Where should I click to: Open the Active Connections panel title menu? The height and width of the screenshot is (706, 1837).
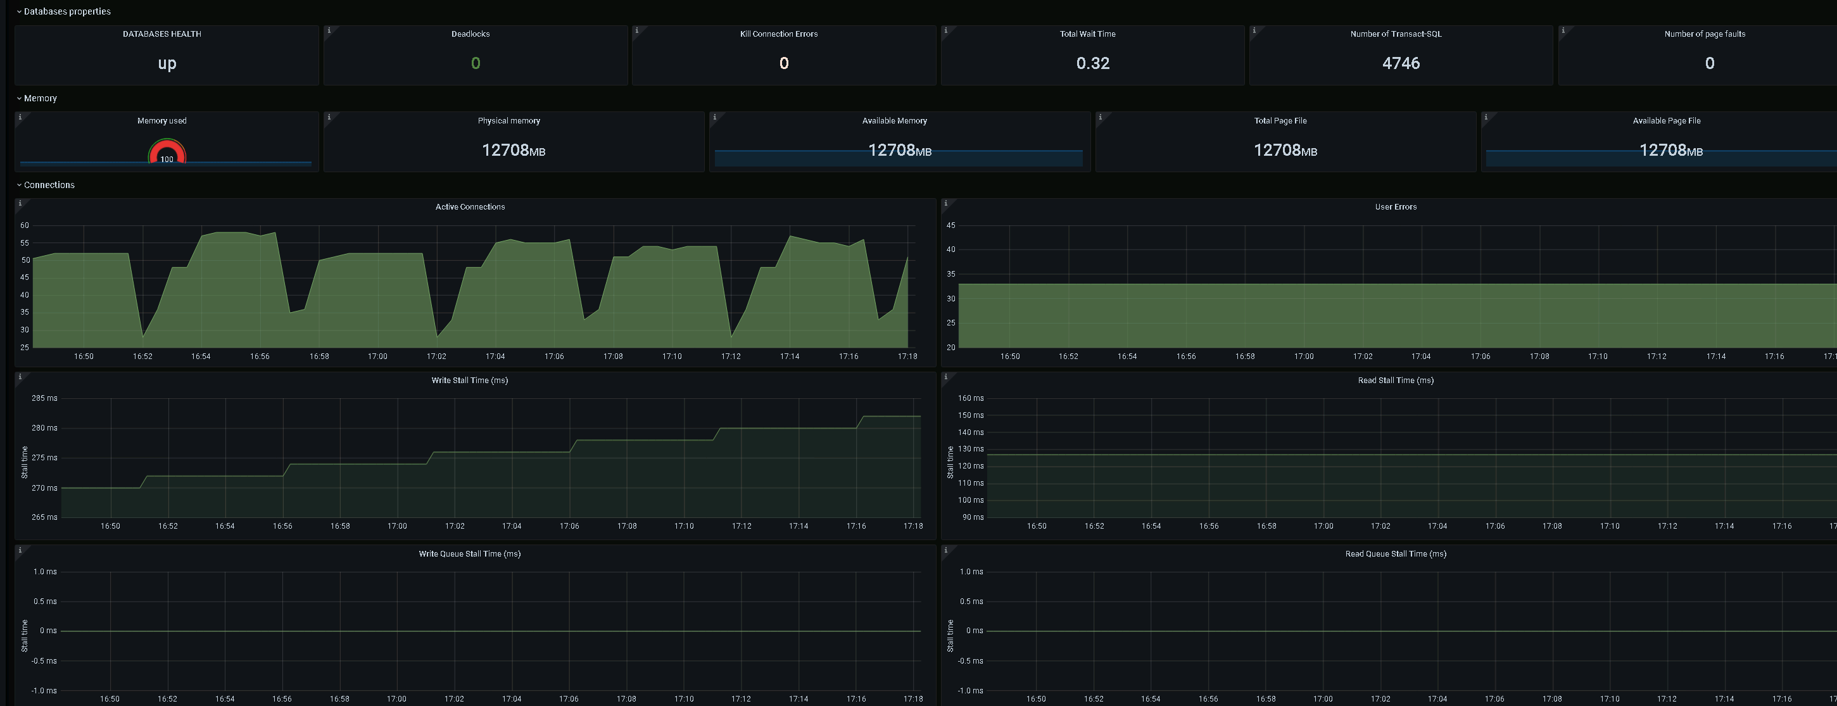(470, 207)
